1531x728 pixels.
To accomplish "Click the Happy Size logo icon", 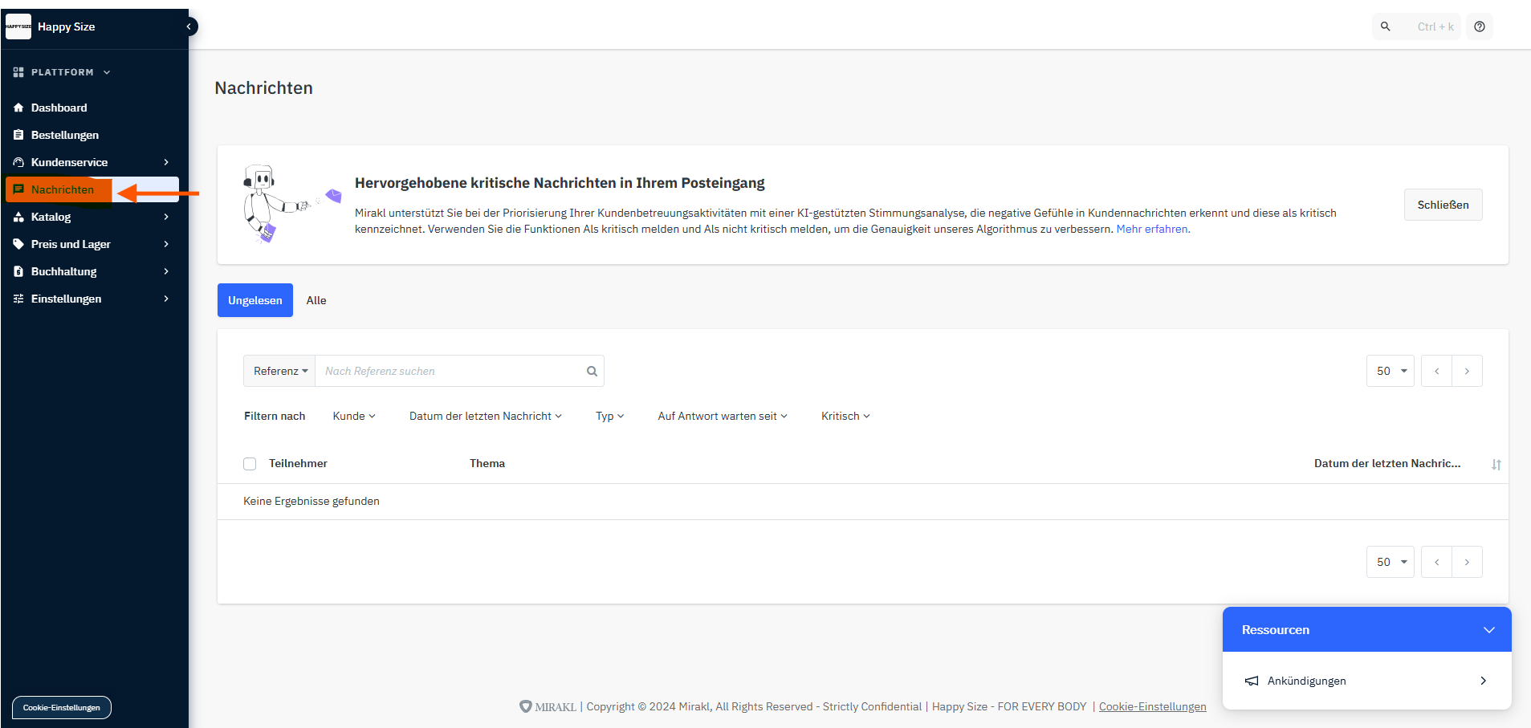I will pyautogui.click(x=18, y=26).
